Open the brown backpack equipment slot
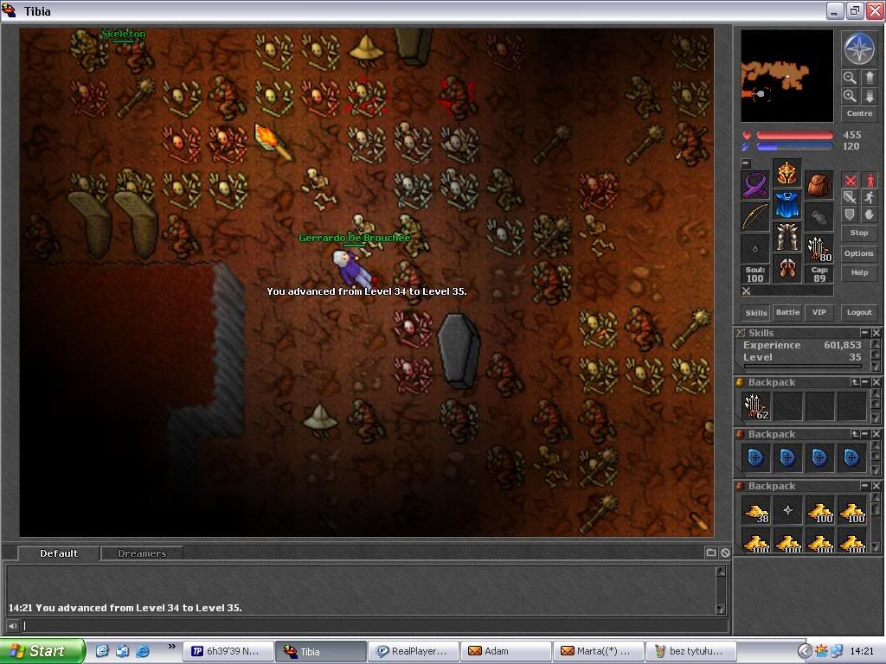The image size is (886, 664). pos(819,185)
